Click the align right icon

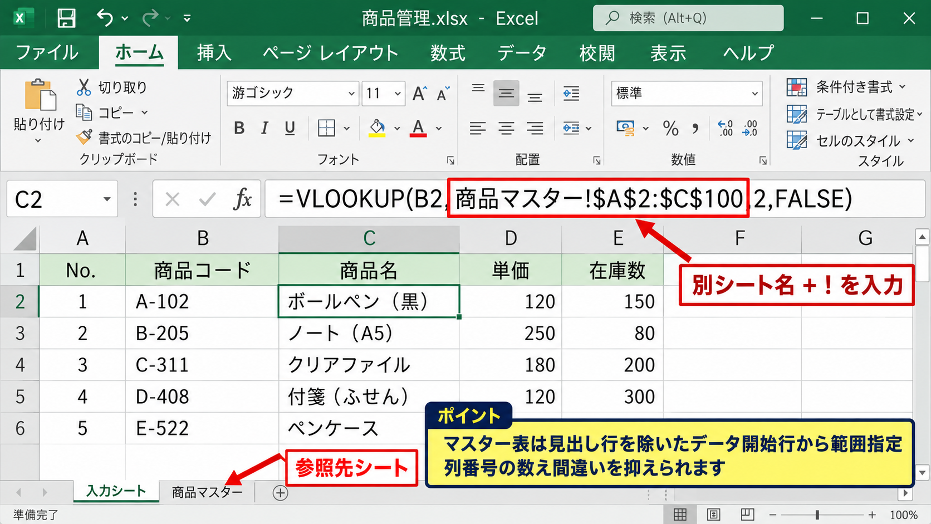pos(535,129)
